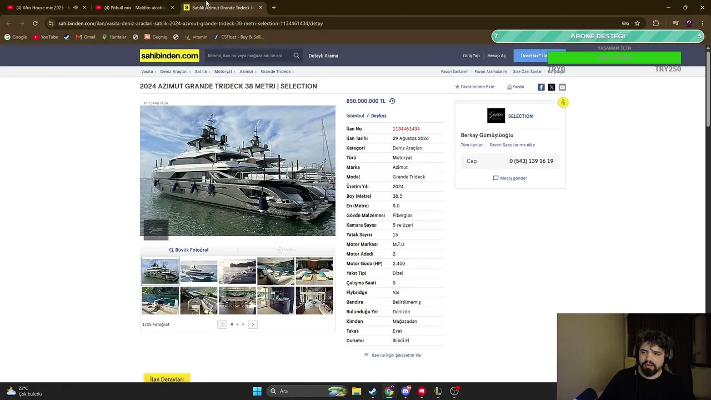Click Hesap Aç to register
The height and width of the screenshot is (400, 711).
click(x=497, y=56)
